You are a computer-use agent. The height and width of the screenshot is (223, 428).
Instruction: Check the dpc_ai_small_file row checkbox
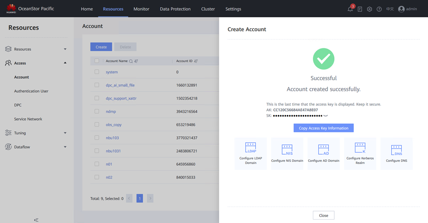pyautogui.click(x=97, y=85)
